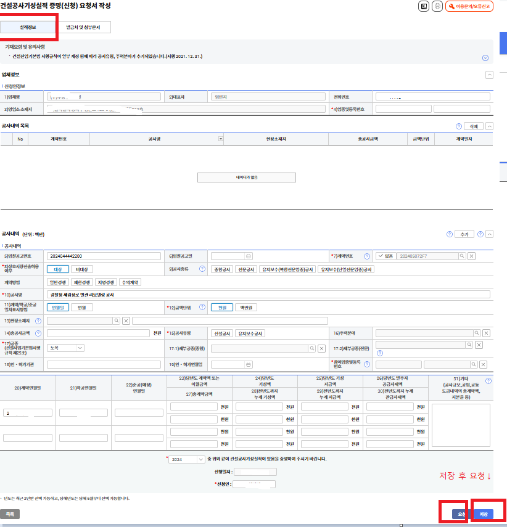Screen dimensions: 507x527
Task: Open help icon for 13)현장소재지
Action: [x=38, y=321]
